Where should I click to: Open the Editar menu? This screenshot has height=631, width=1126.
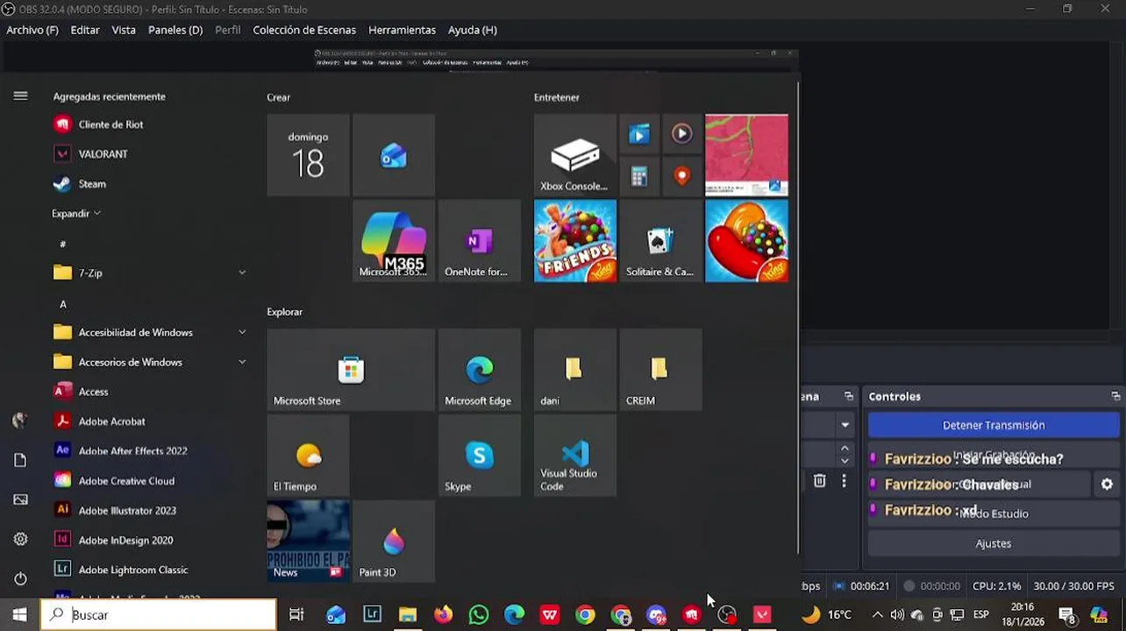pos(85,30)
